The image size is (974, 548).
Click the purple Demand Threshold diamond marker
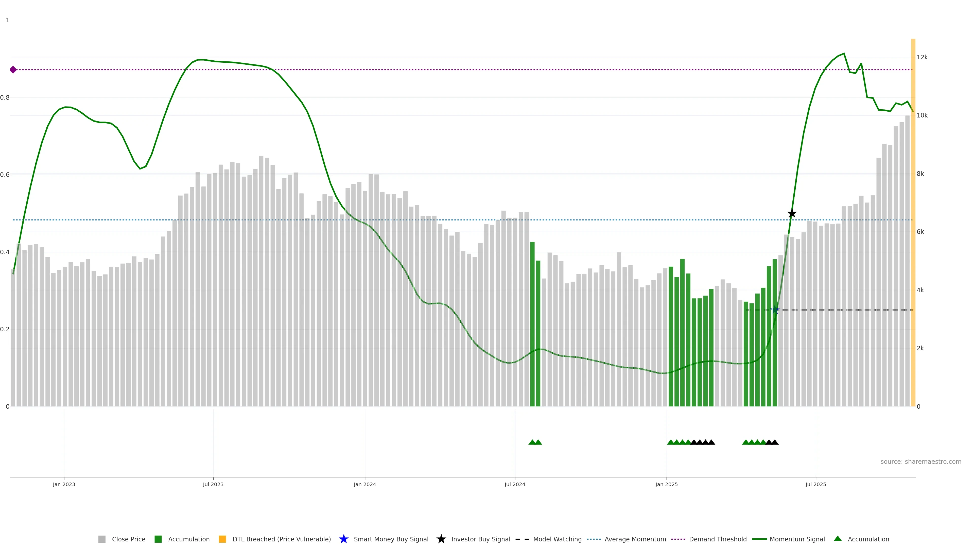(x=13, y=70)
